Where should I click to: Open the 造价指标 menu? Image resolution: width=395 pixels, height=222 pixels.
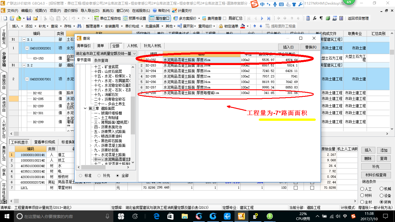pyautogui.click(x=71, y=10)
